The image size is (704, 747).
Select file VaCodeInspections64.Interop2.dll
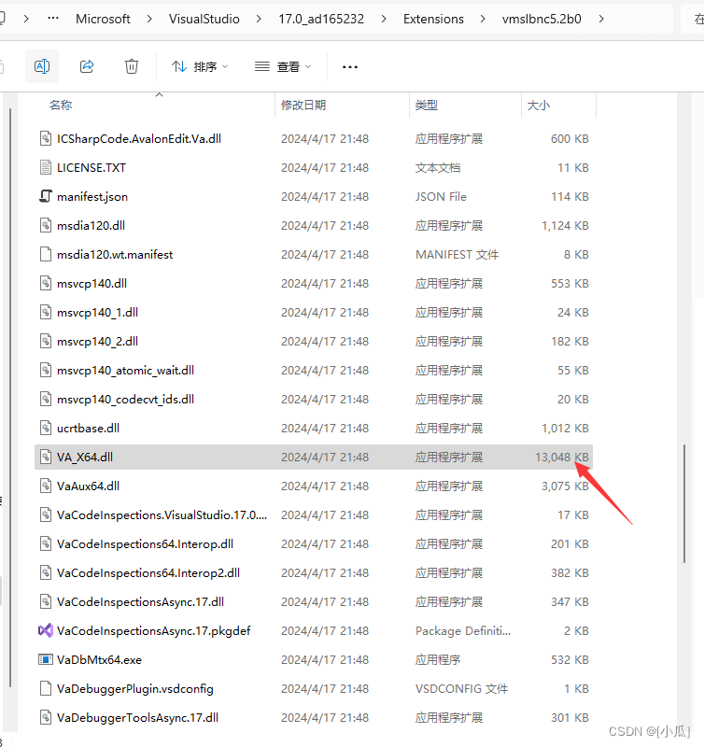point(314,573)
